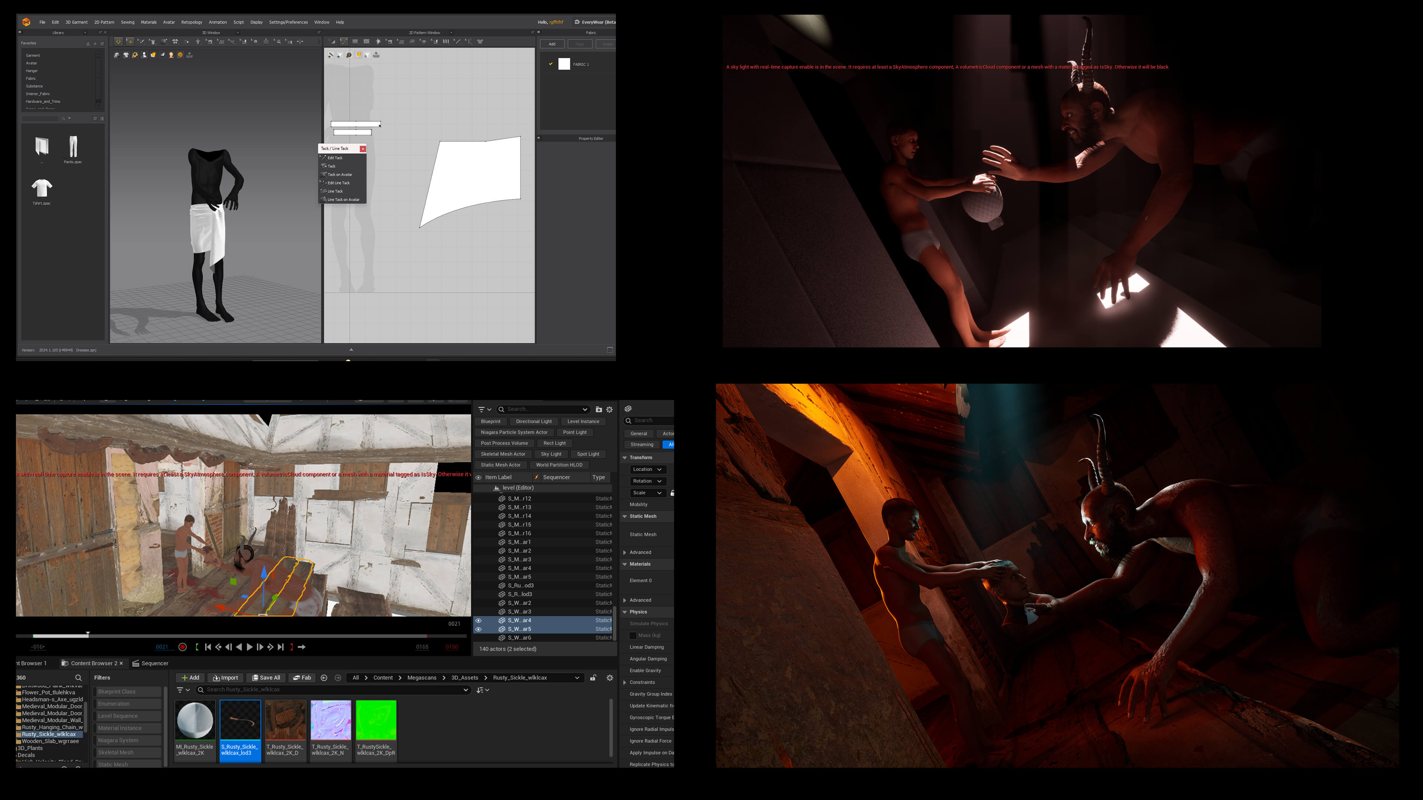Click the Outliner create-folder icon
This screenshot has height=800, width=1423.
click(598, 409)
